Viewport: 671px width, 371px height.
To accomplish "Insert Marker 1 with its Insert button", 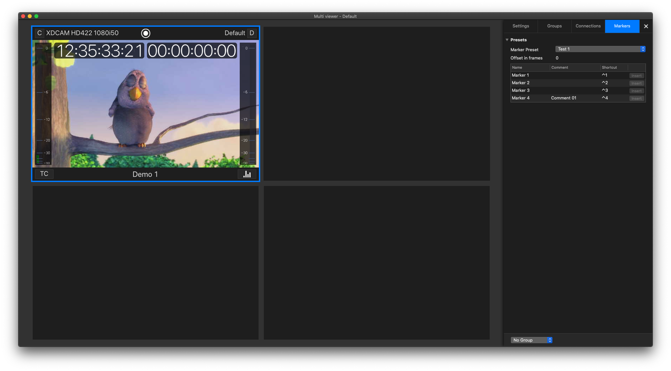I will pos(636,76).
